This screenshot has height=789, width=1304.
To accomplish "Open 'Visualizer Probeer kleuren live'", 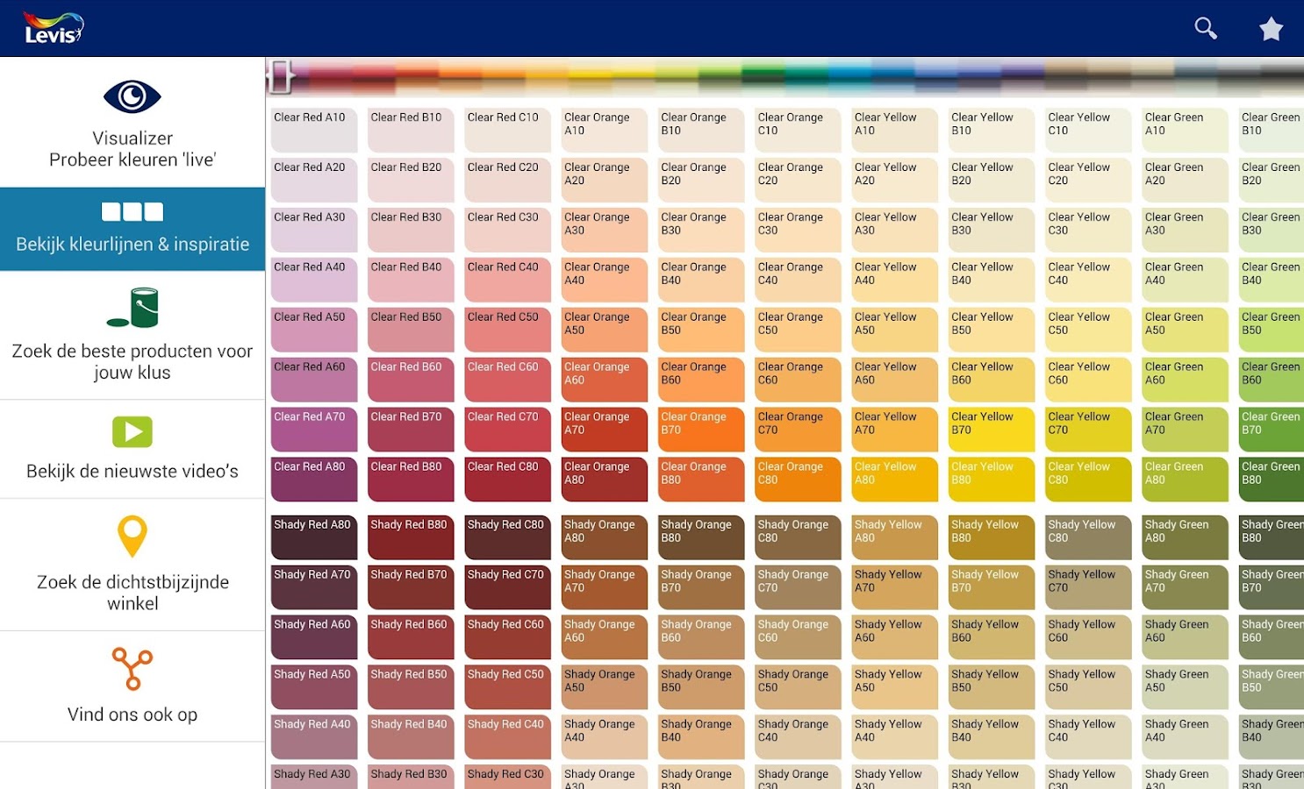I will click(x=133, y=149).
